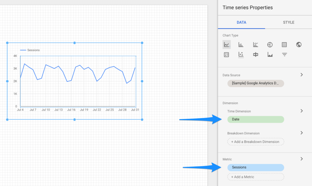Click the Sessions metric chip
Image resolution: width=312 pixels, height=186 pixels.
coord(256,167)
